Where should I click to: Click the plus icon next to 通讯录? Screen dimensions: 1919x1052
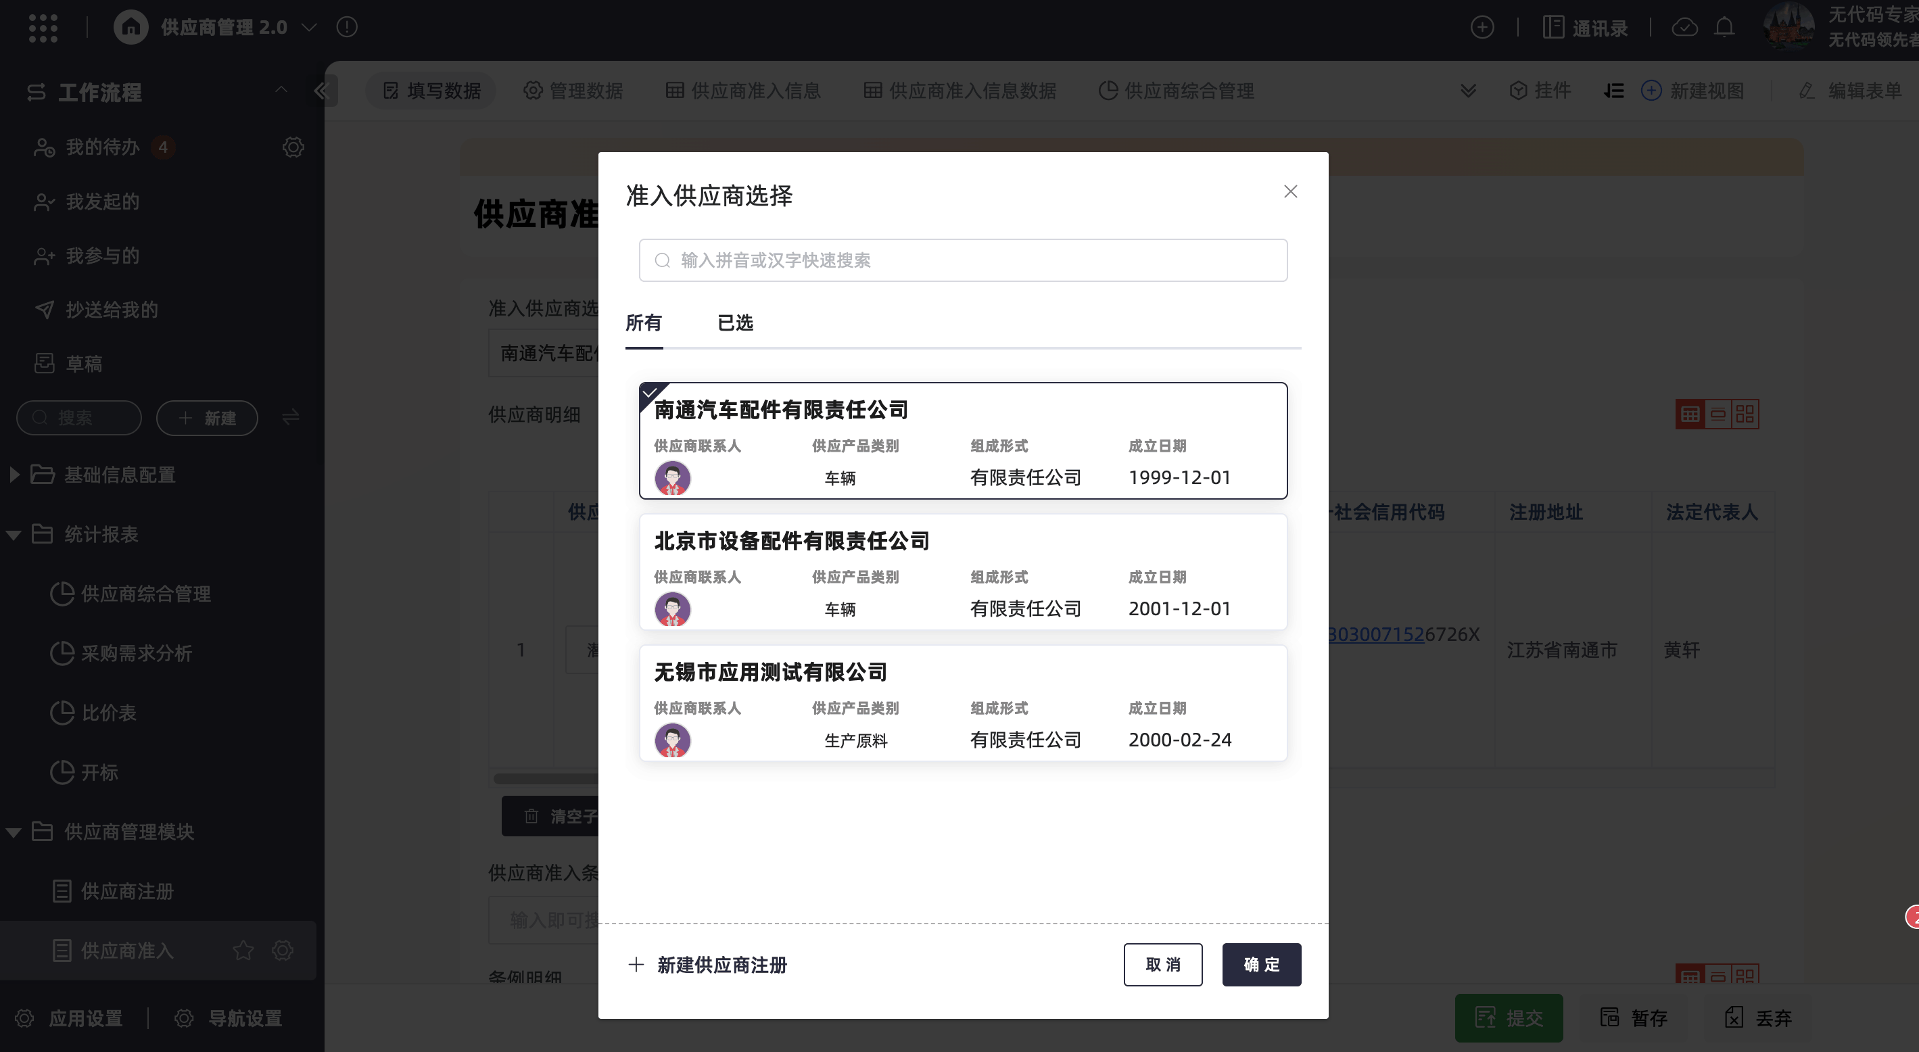click(1482, 28)
